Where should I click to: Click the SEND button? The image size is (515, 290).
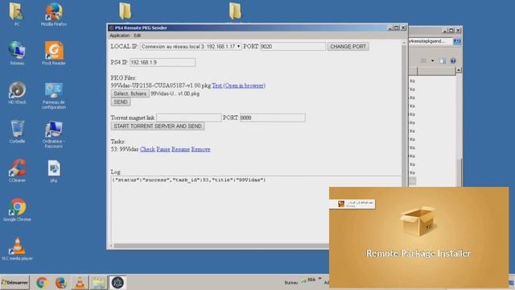[x=121, y=102]
